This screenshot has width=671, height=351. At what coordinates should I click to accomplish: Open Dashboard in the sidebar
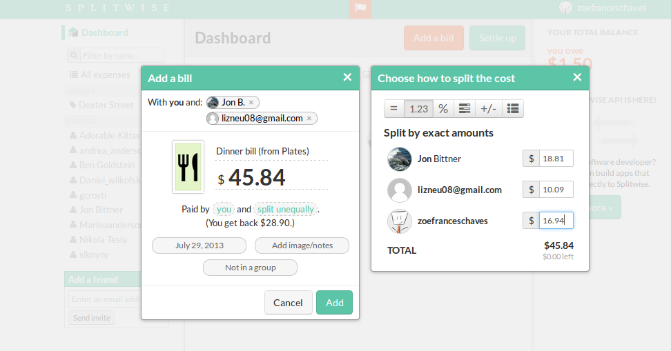tap(105, 32)
